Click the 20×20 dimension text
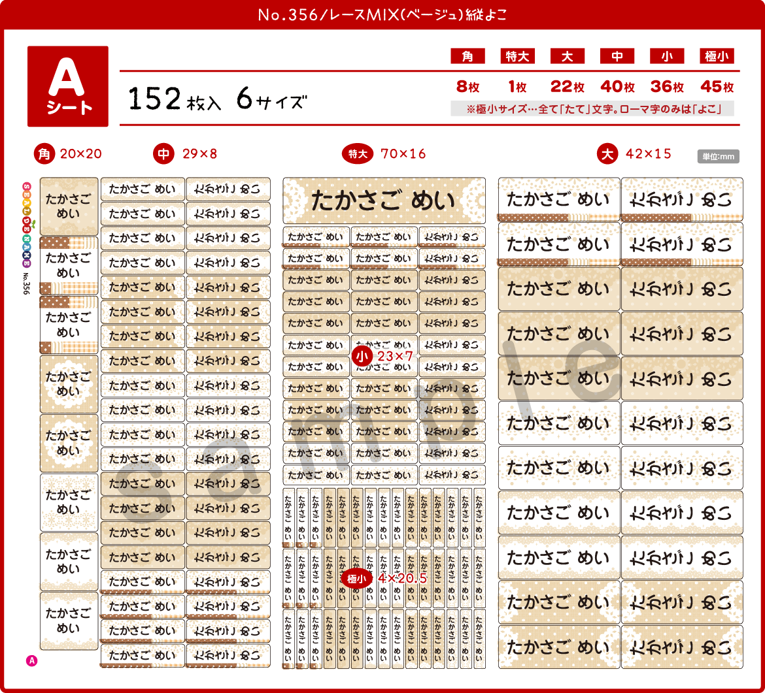Viewport: 765px width, 693px height. (x=80, y=154)
